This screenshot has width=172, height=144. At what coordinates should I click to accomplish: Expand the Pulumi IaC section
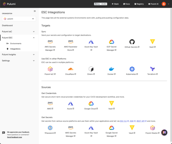point(19,31)
